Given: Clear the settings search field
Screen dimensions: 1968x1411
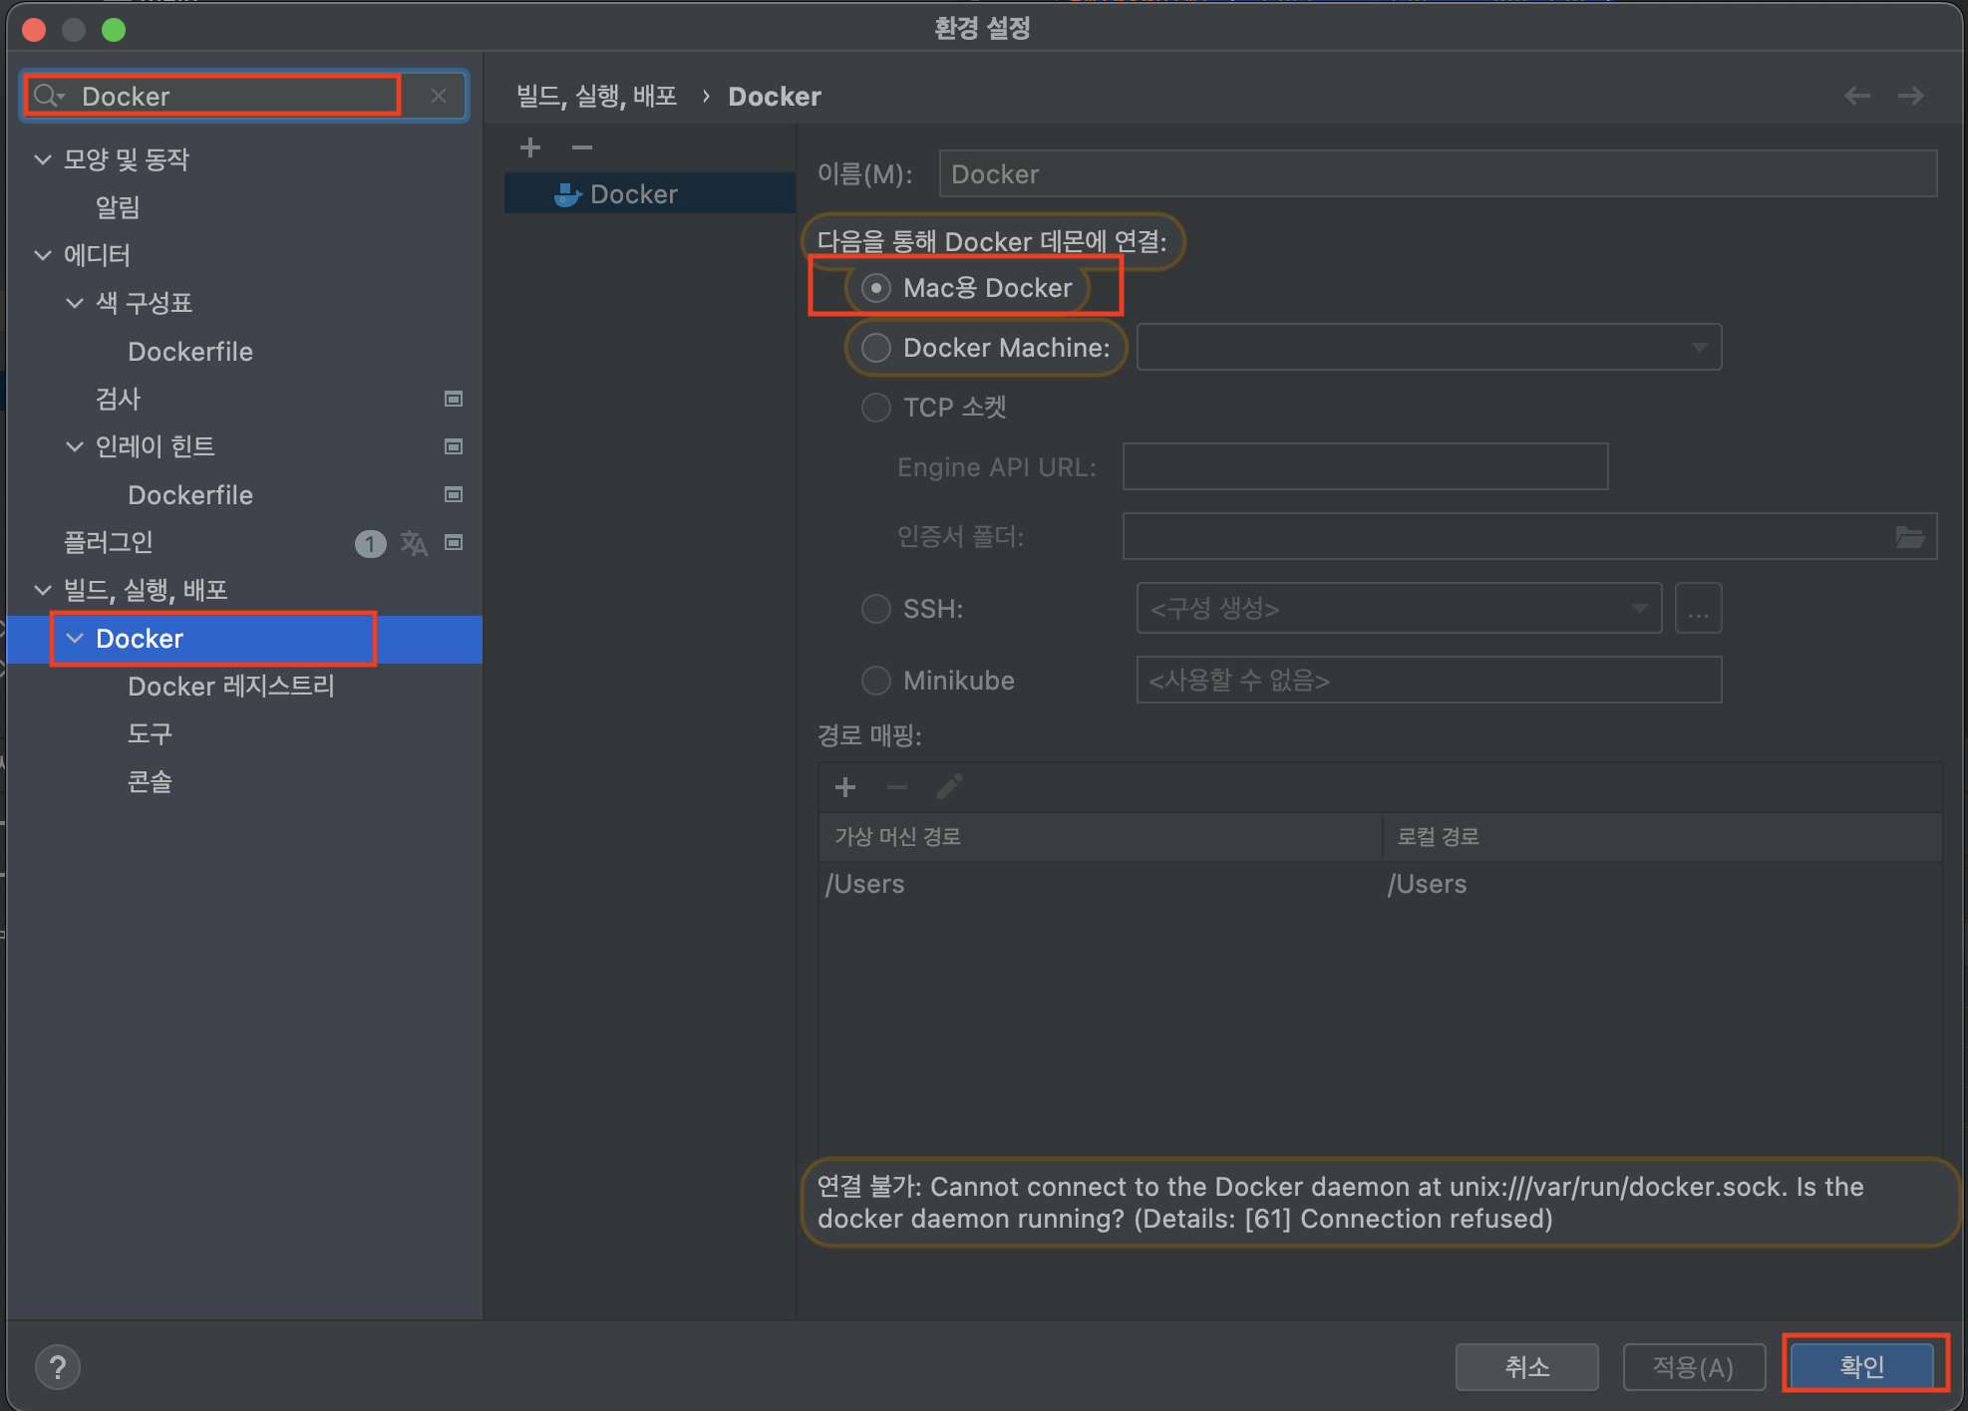Looking at the screenshot, I should [x=438, y=96].
